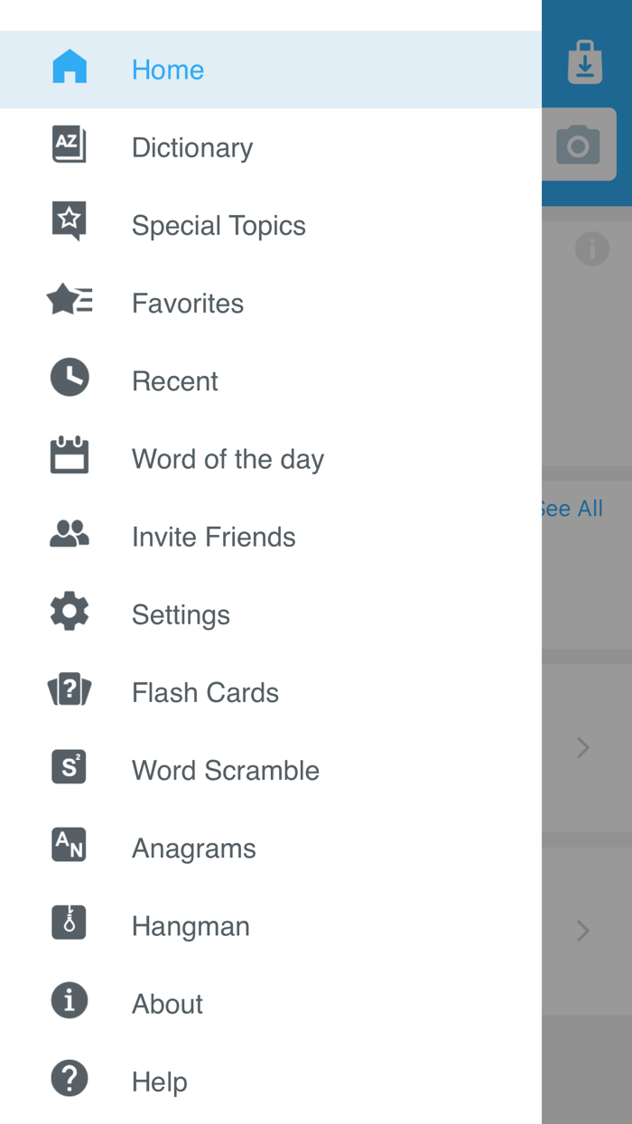Tap the Home house icon
The image size is (632, 1124).
point(70,69)
